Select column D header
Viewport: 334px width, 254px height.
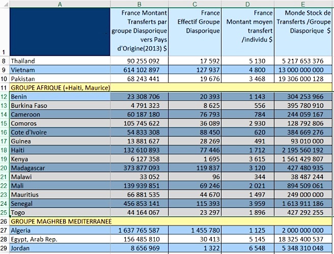click(x=248, y=4)
